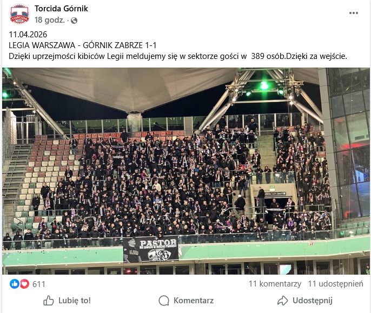Click the globe public-audience icon
The image size is (371, 313).
pyautogui.click(x=74, y=21)
